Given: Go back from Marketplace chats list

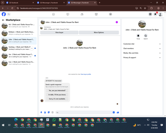Looking at the screenshot, I should pos(3,20).
